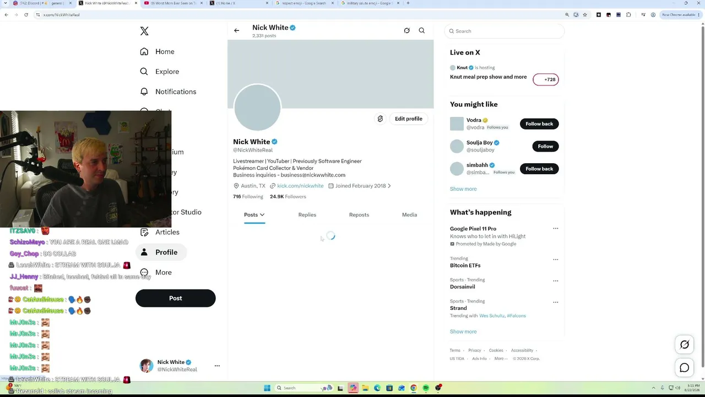Click the Edit profile button

(x=409, y=119)
